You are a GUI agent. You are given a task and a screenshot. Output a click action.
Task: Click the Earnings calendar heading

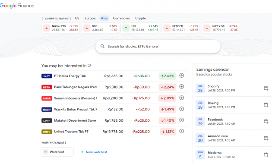(x=213, y=69)
